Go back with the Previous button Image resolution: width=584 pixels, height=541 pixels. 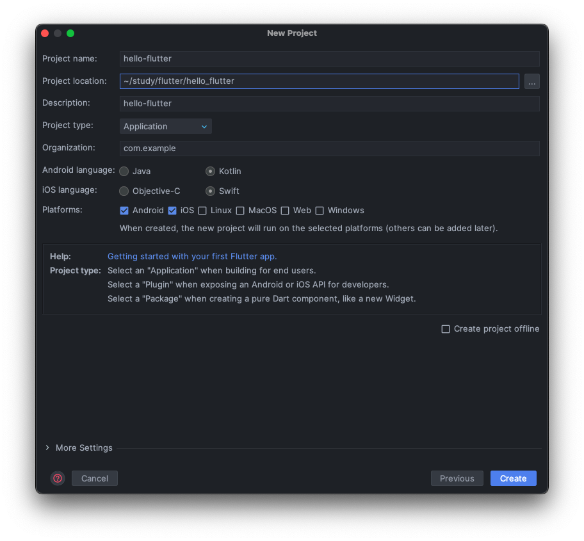[x=457, y=478]
